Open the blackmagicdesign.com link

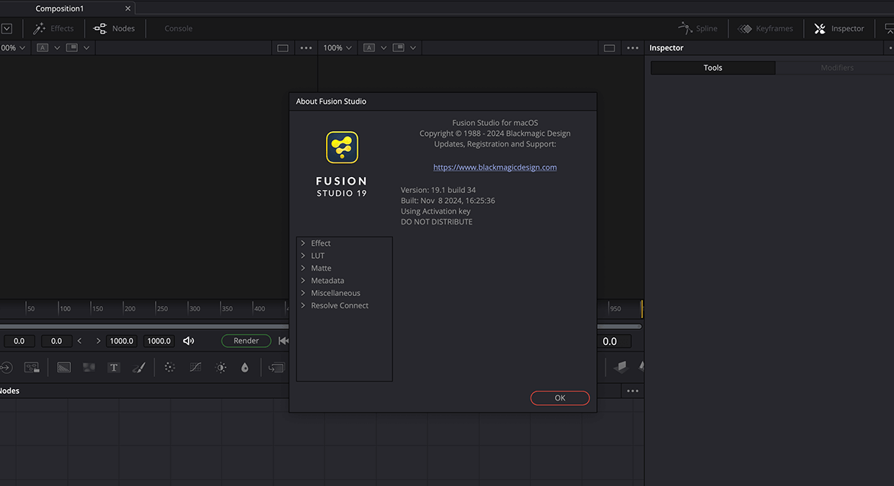(x=495, y=167)
